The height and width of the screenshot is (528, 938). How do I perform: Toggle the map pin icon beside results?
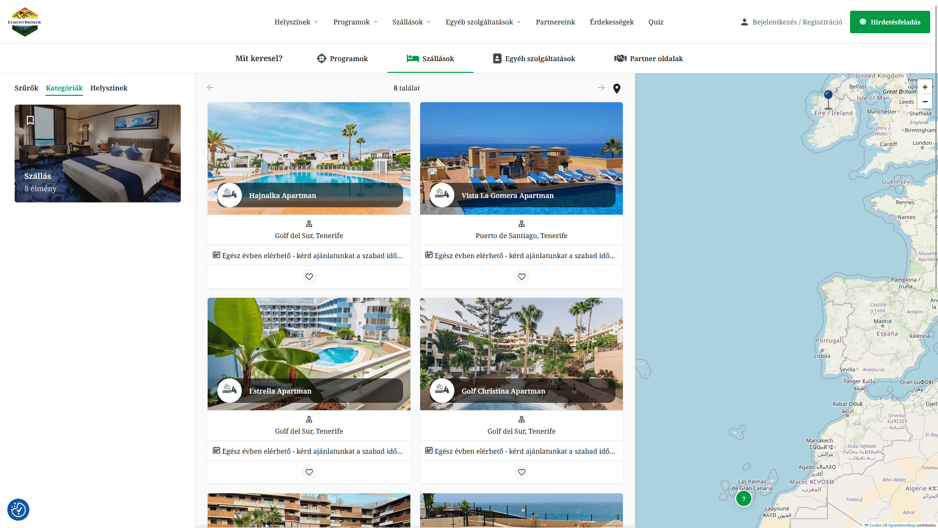click(617, 88)
